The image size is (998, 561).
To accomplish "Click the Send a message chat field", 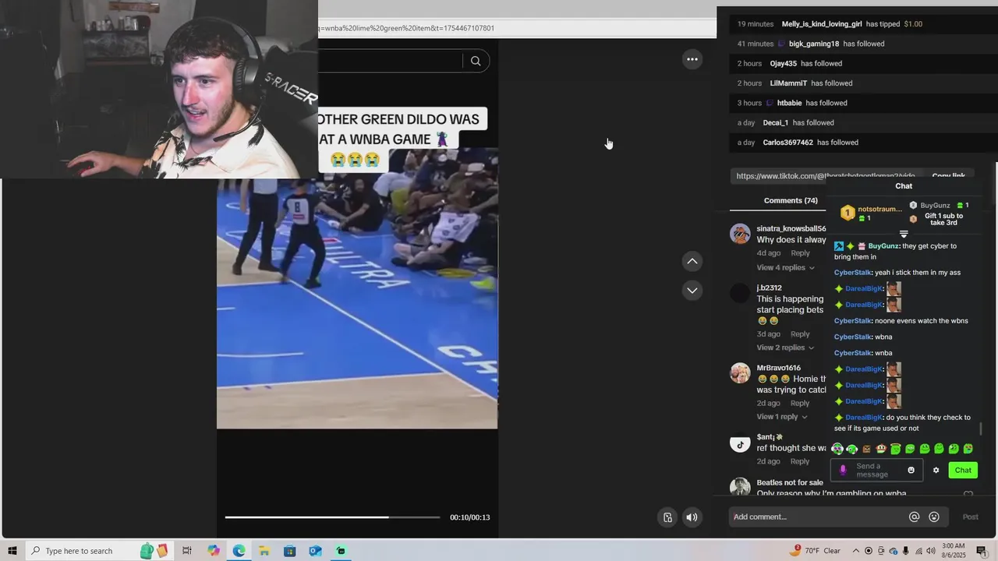I will [877, 470].
